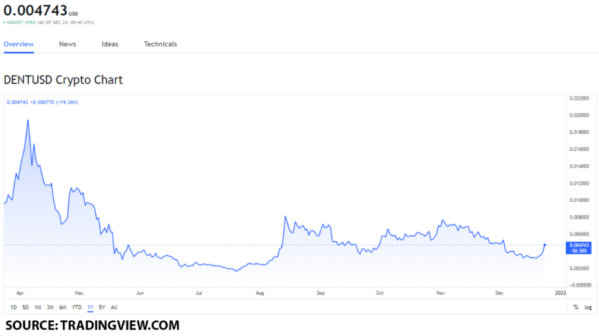Select the 1Y time range
Screen dimensions: 599x336
click(90, 307)
